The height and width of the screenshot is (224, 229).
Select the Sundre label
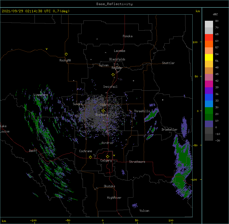tap(78, 104)
